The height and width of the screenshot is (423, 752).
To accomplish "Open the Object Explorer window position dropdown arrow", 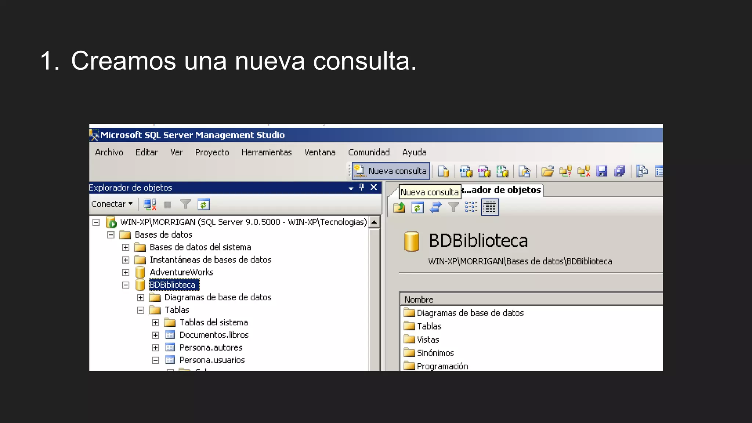I will [351, 188].
